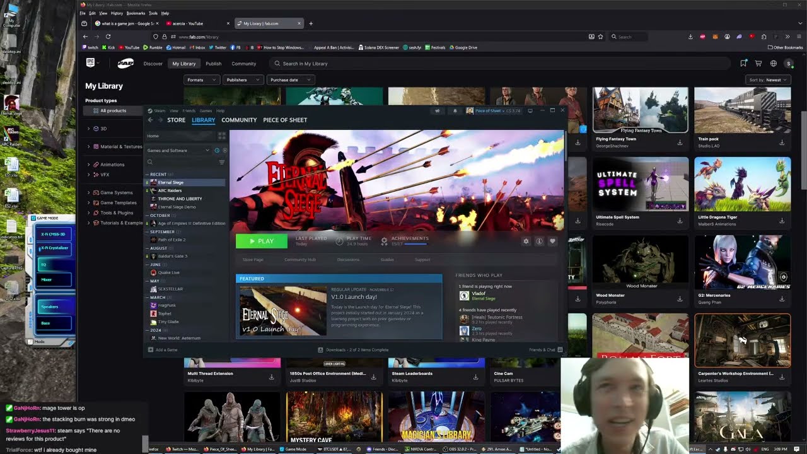Open Fab Publish tab
The height and width of the screenshot is (454, 807).
click(213, 64)
